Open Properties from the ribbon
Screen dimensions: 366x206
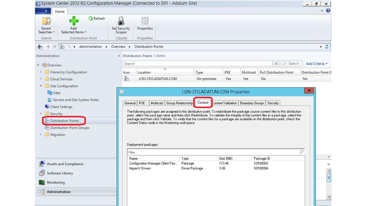[145, 24]
